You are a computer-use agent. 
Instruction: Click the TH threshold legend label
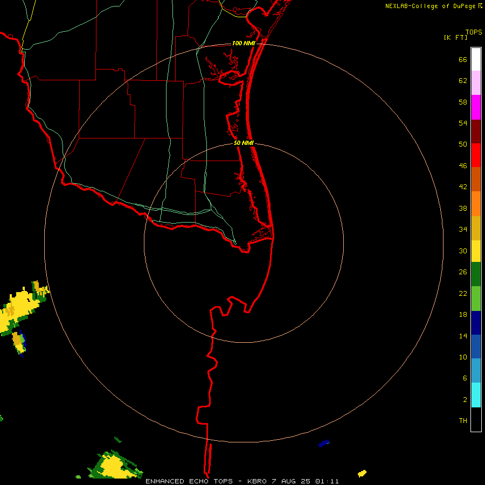(463, 421)
